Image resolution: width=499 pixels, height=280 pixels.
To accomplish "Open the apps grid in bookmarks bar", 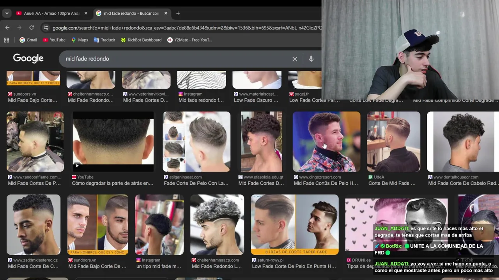I will pos(7,40).
